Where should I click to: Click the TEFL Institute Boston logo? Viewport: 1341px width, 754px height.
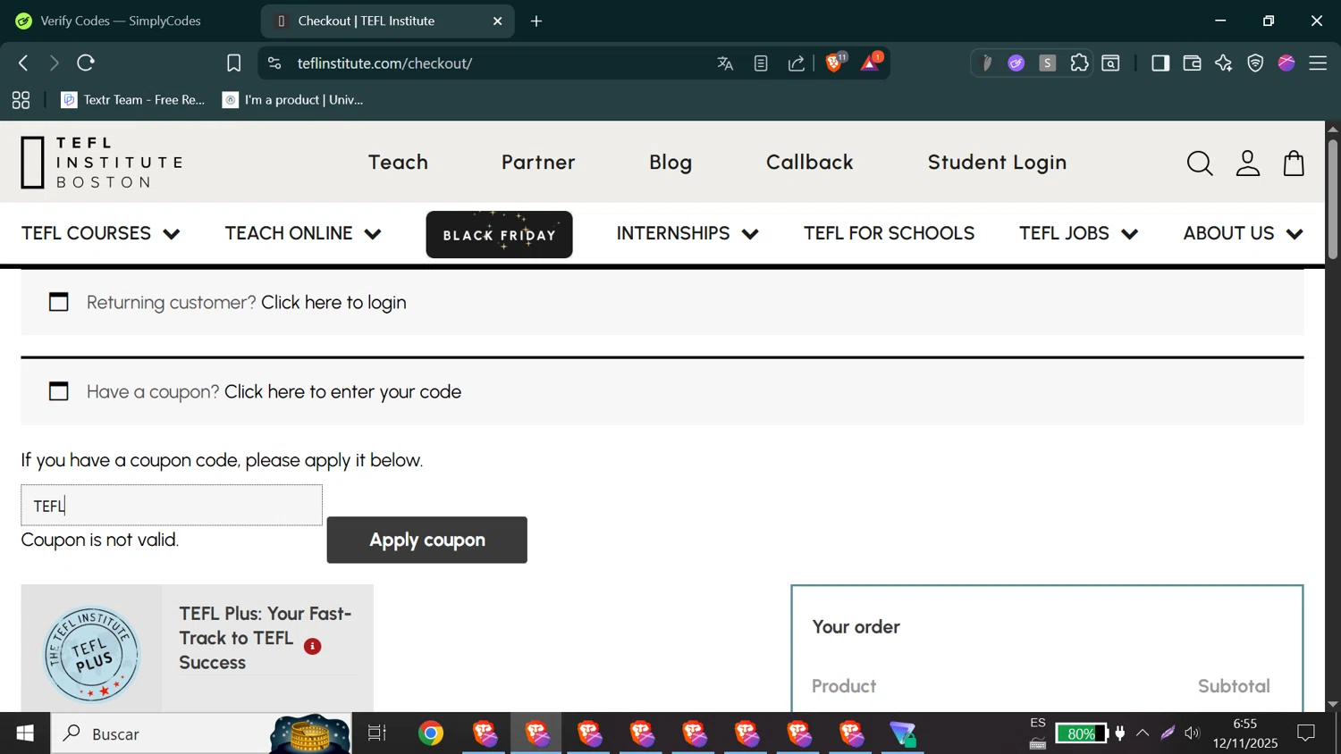coord(102,163)
